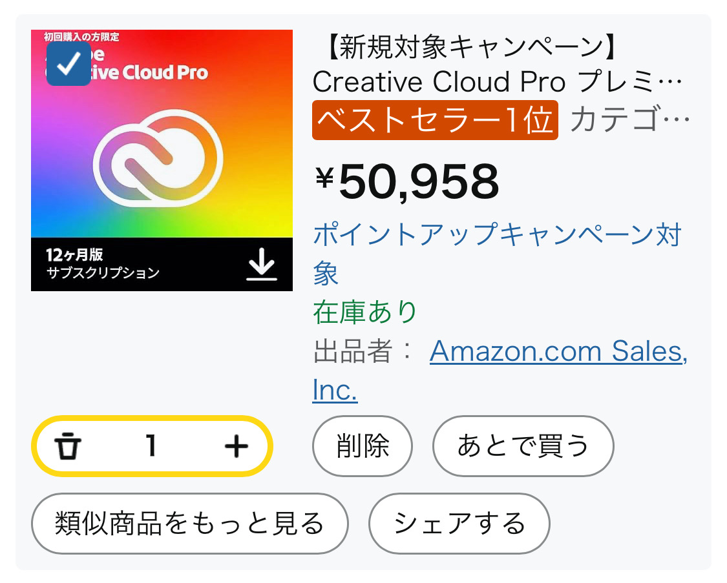Click the 【新規対象キャンペーン】 heading line
Screen dimensions: 727x583
pos(465,46)
